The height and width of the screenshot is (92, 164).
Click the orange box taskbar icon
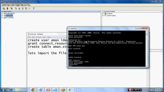63,90
